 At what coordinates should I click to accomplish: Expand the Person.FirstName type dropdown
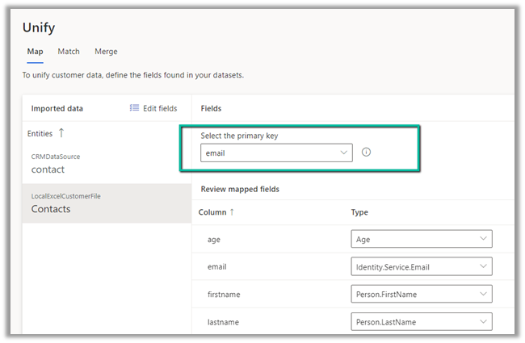click(x=422, y=295)
